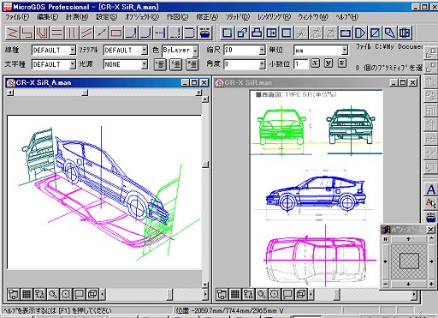Click bottom scroll right arrow in CR-X SiR_A.man
The width and height of the screenshot is (438, 318).
[x=204, y=294]
